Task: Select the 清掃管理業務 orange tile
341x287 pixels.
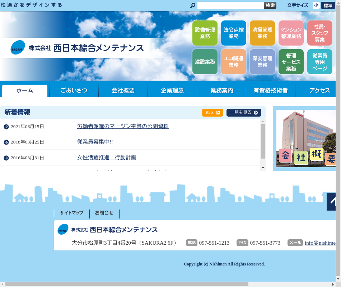Action: (262, 33)
